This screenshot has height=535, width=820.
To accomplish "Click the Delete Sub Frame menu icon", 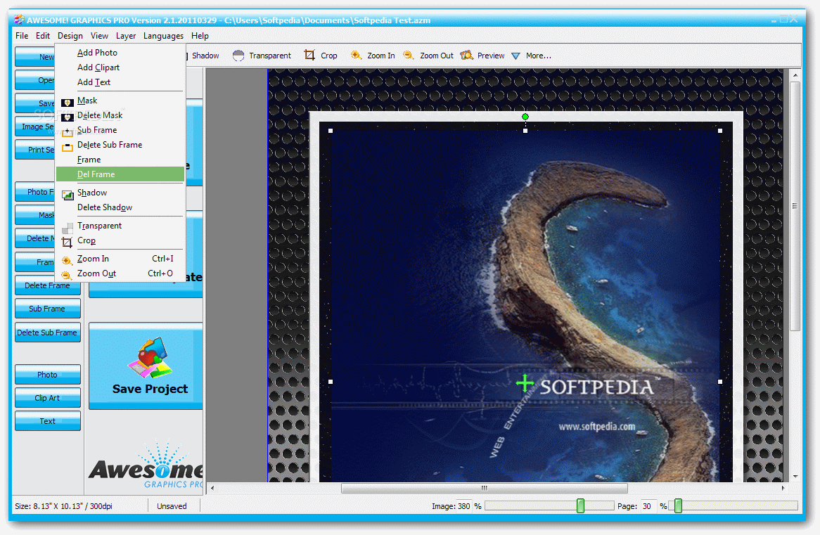I will tap(67, 147).
